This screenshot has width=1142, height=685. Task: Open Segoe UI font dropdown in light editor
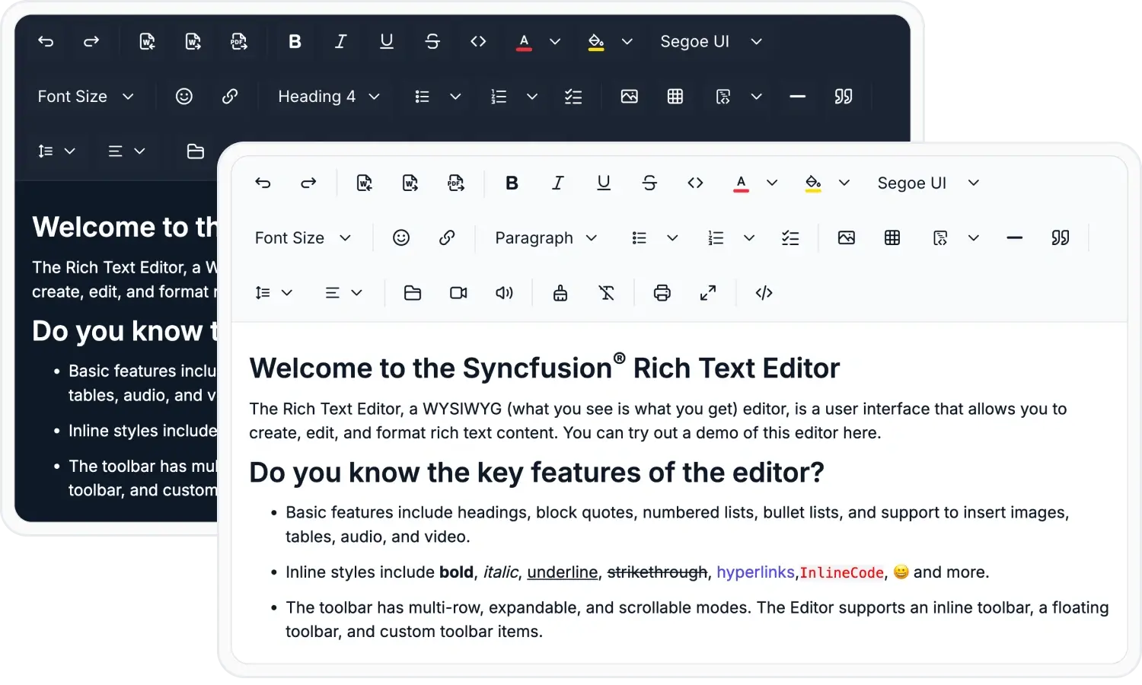[928, 183]
